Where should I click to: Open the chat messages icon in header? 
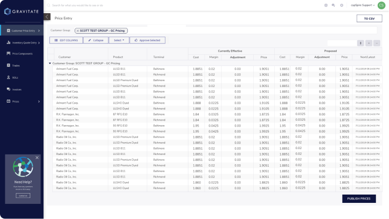[x=333, y=5]
